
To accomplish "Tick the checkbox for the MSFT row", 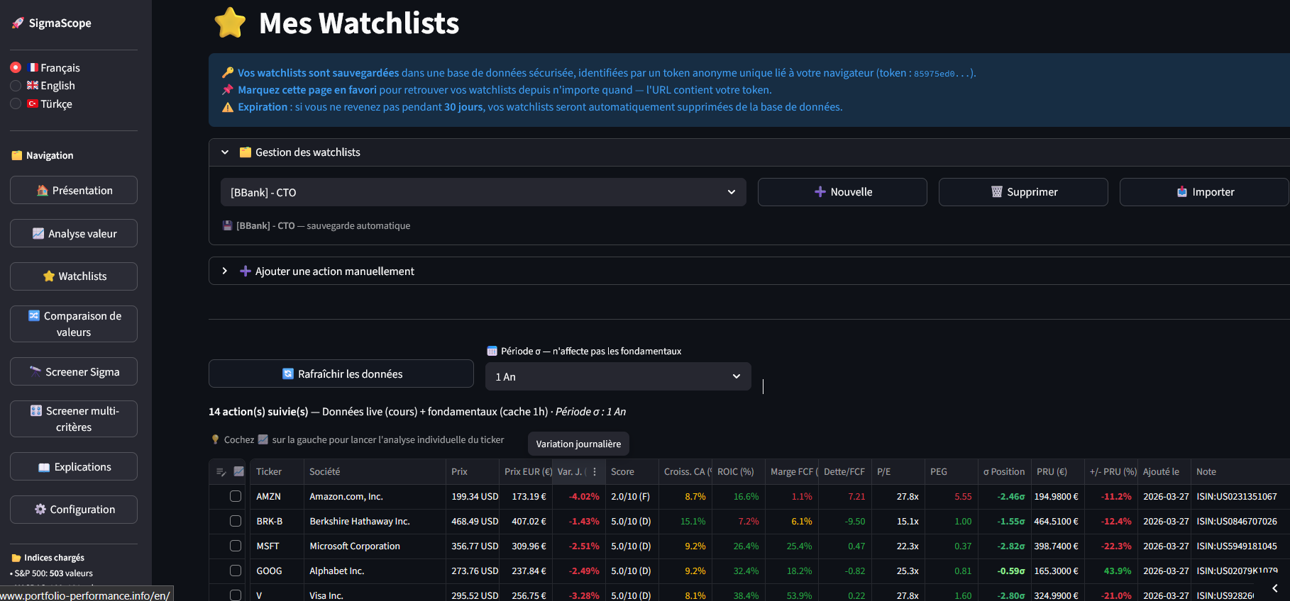I will pos(236,546).
